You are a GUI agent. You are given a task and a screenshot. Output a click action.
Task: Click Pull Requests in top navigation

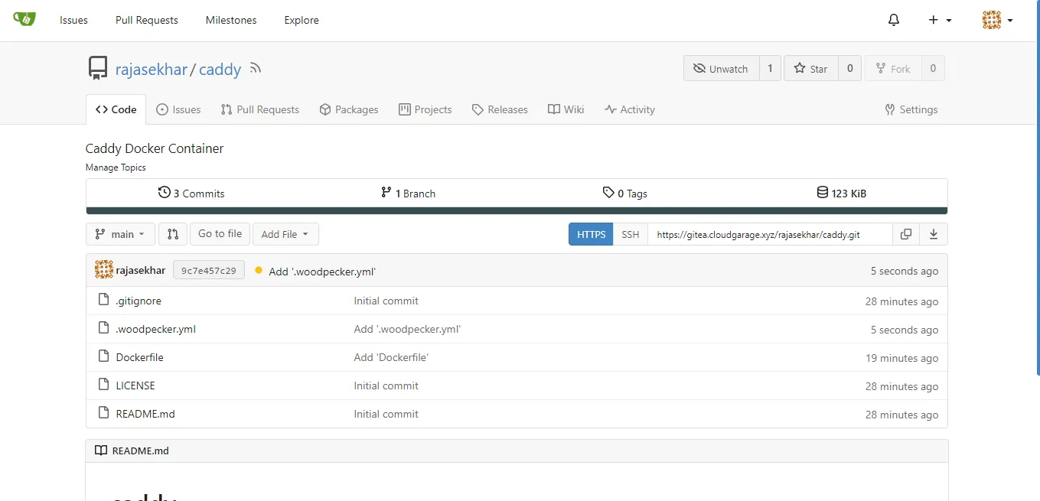pyautogui.click(x=147, y=20)
